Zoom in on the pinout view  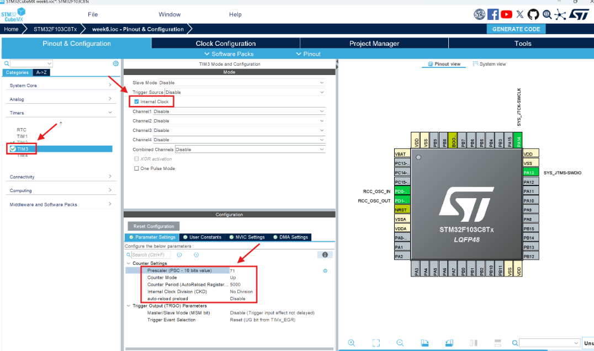352,343
